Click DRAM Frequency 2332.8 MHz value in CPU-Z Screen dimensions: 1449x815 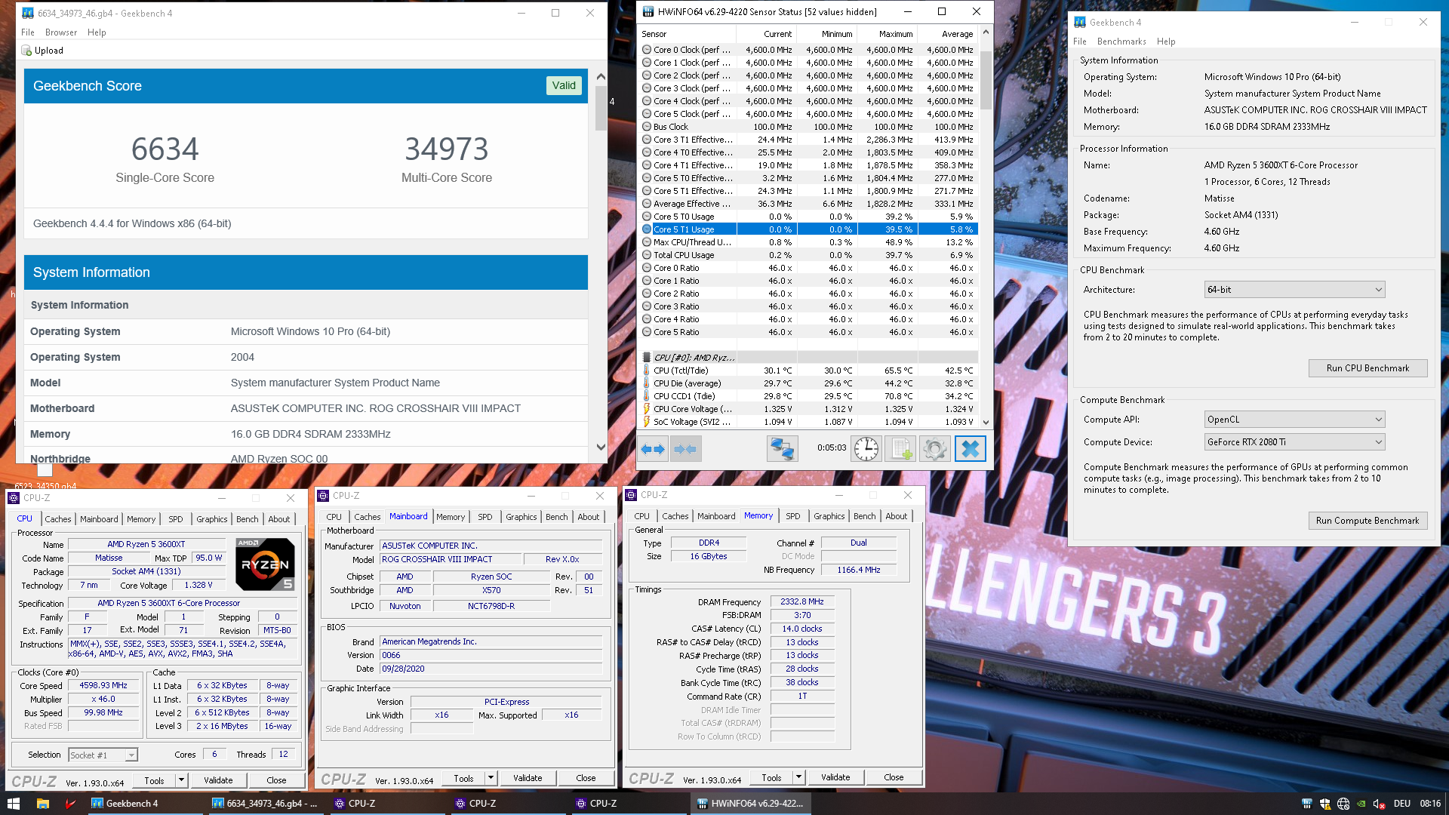(x=802, y=601)
